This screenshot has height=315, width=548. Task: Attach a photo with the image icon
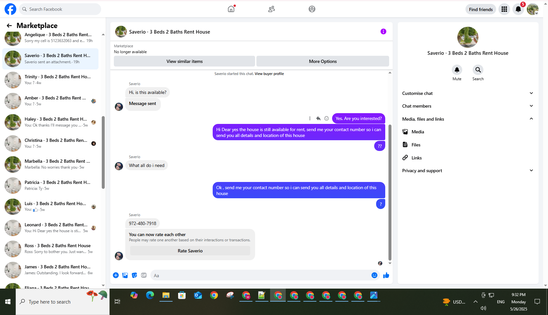pos(125,276)
